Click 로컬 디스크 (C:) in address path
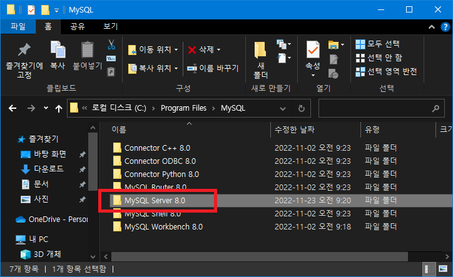This screenshot has width=453, height=277. [119, 108]
